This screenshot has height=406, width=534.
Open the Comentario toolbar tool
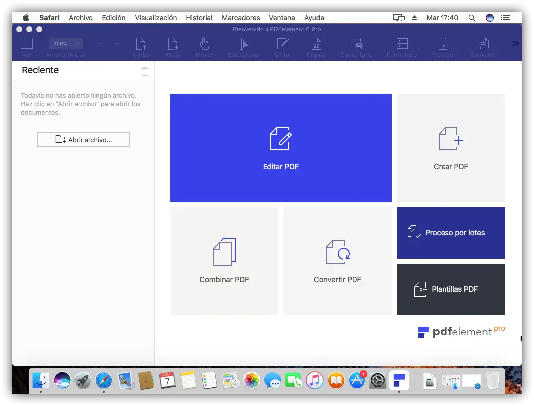356,44
